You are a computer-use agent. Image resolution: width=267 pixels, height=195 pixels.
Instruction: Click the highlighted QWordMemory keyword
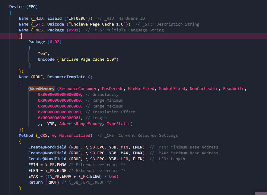(x=41, y=89)
